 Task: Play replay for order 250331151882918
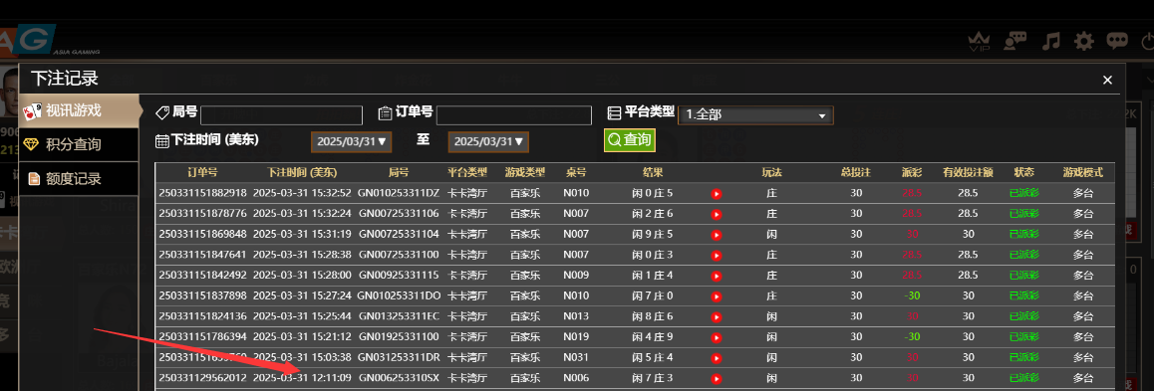(717, 193)
